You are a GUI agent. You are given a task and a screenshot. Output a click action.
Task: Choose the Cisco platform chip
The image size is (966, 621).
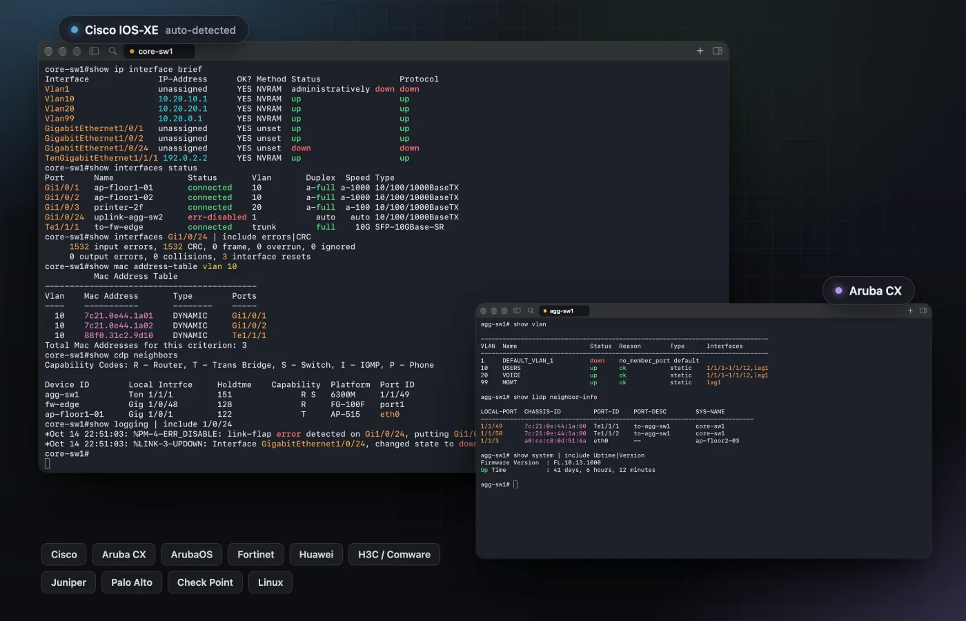(64, 555)
